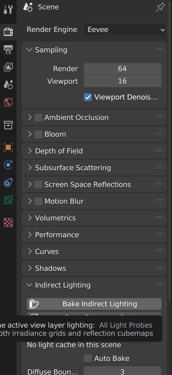Enable Ambient Occlusion

click(x=38, y=117)
